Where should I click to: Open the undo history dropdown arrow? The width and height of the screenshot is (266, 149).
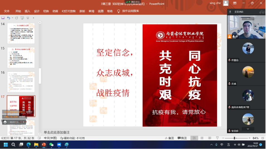13,18
